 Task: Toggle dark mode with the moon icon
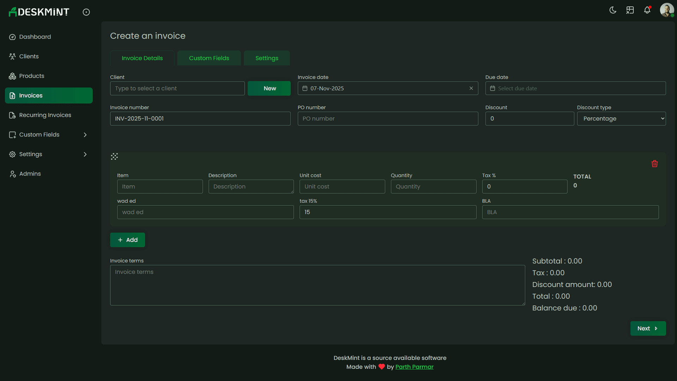pos(613,10)
